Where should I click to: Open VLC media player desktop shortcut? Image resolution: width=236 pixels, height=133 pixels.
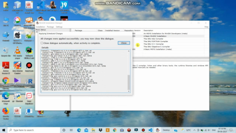click(17, 53)
